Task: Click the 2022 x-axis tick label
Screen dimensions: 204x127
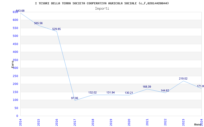Action: [165, 122]
